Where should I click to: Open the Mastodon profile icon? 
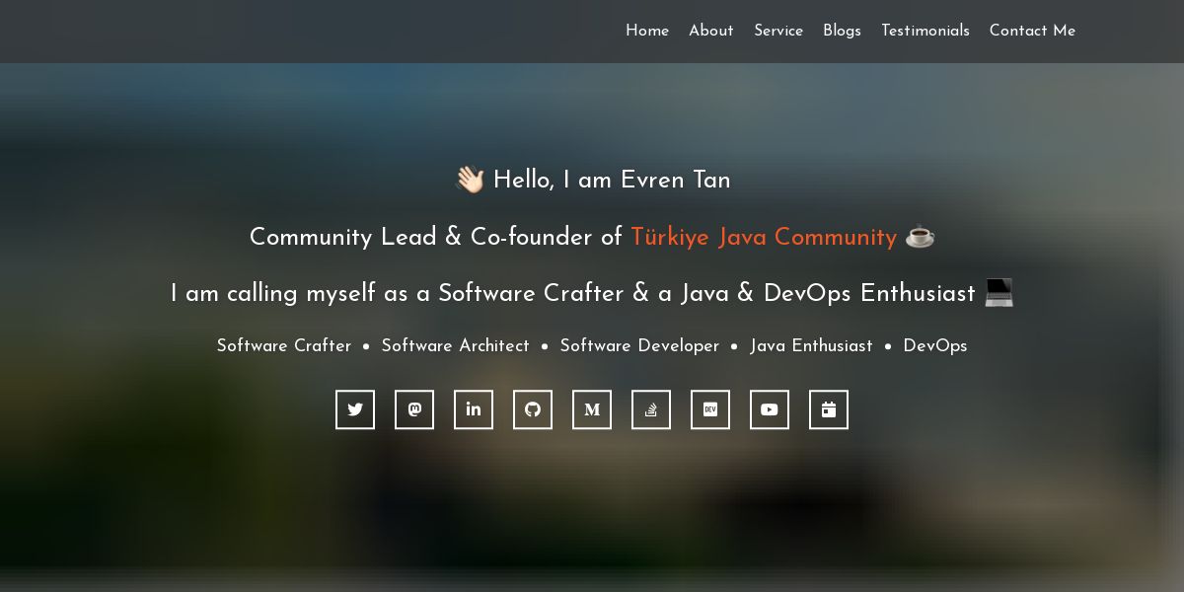414,409
